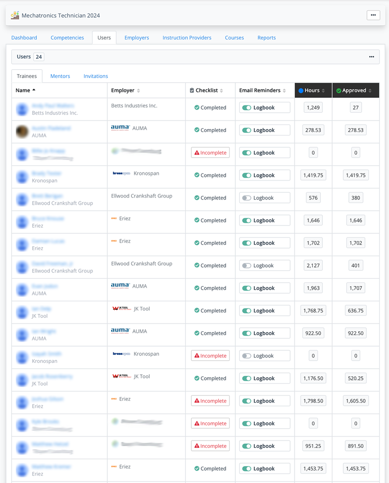Click the first red Incomplete checklist button
Image resolution: width=389 pixels, height=483 pixels.
(x=211, y=153)
